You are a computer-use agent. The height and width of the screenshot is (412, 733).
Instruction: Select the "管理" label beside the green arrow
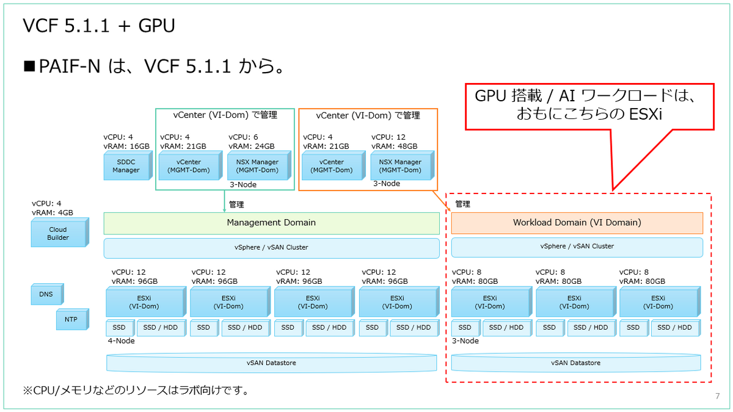point(236,204)
